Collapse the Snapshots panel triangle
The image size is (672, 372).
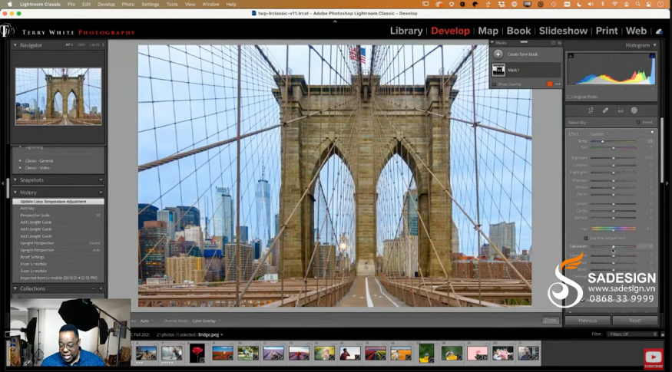coord(15,179)
